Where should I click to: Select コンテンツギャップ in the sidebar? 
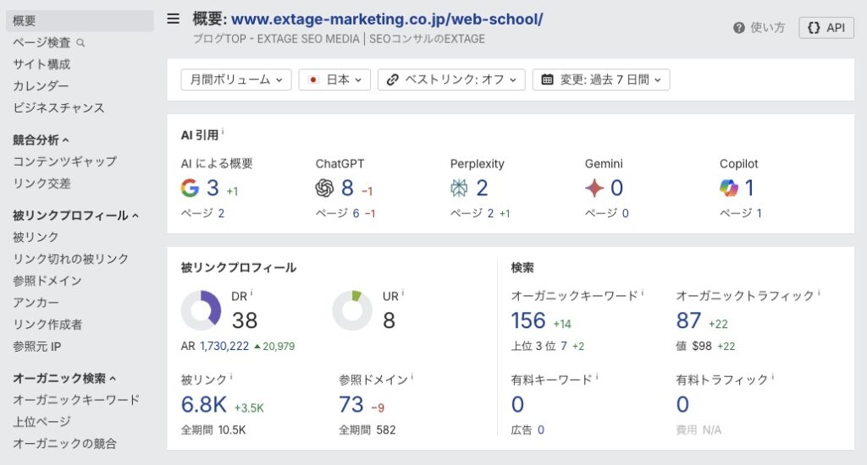point(64,161)
